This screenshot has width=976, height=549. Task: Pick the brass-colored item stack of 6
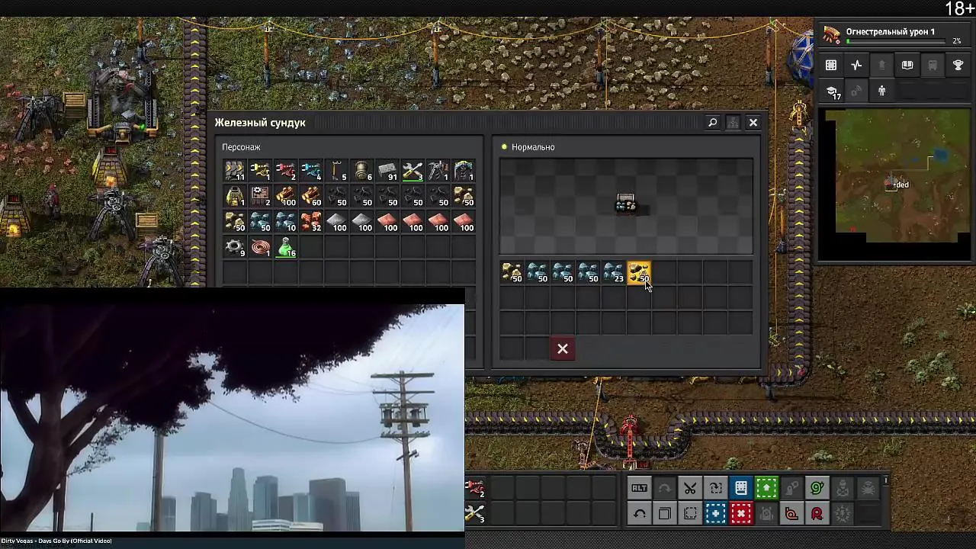click(x=362, y=171)
